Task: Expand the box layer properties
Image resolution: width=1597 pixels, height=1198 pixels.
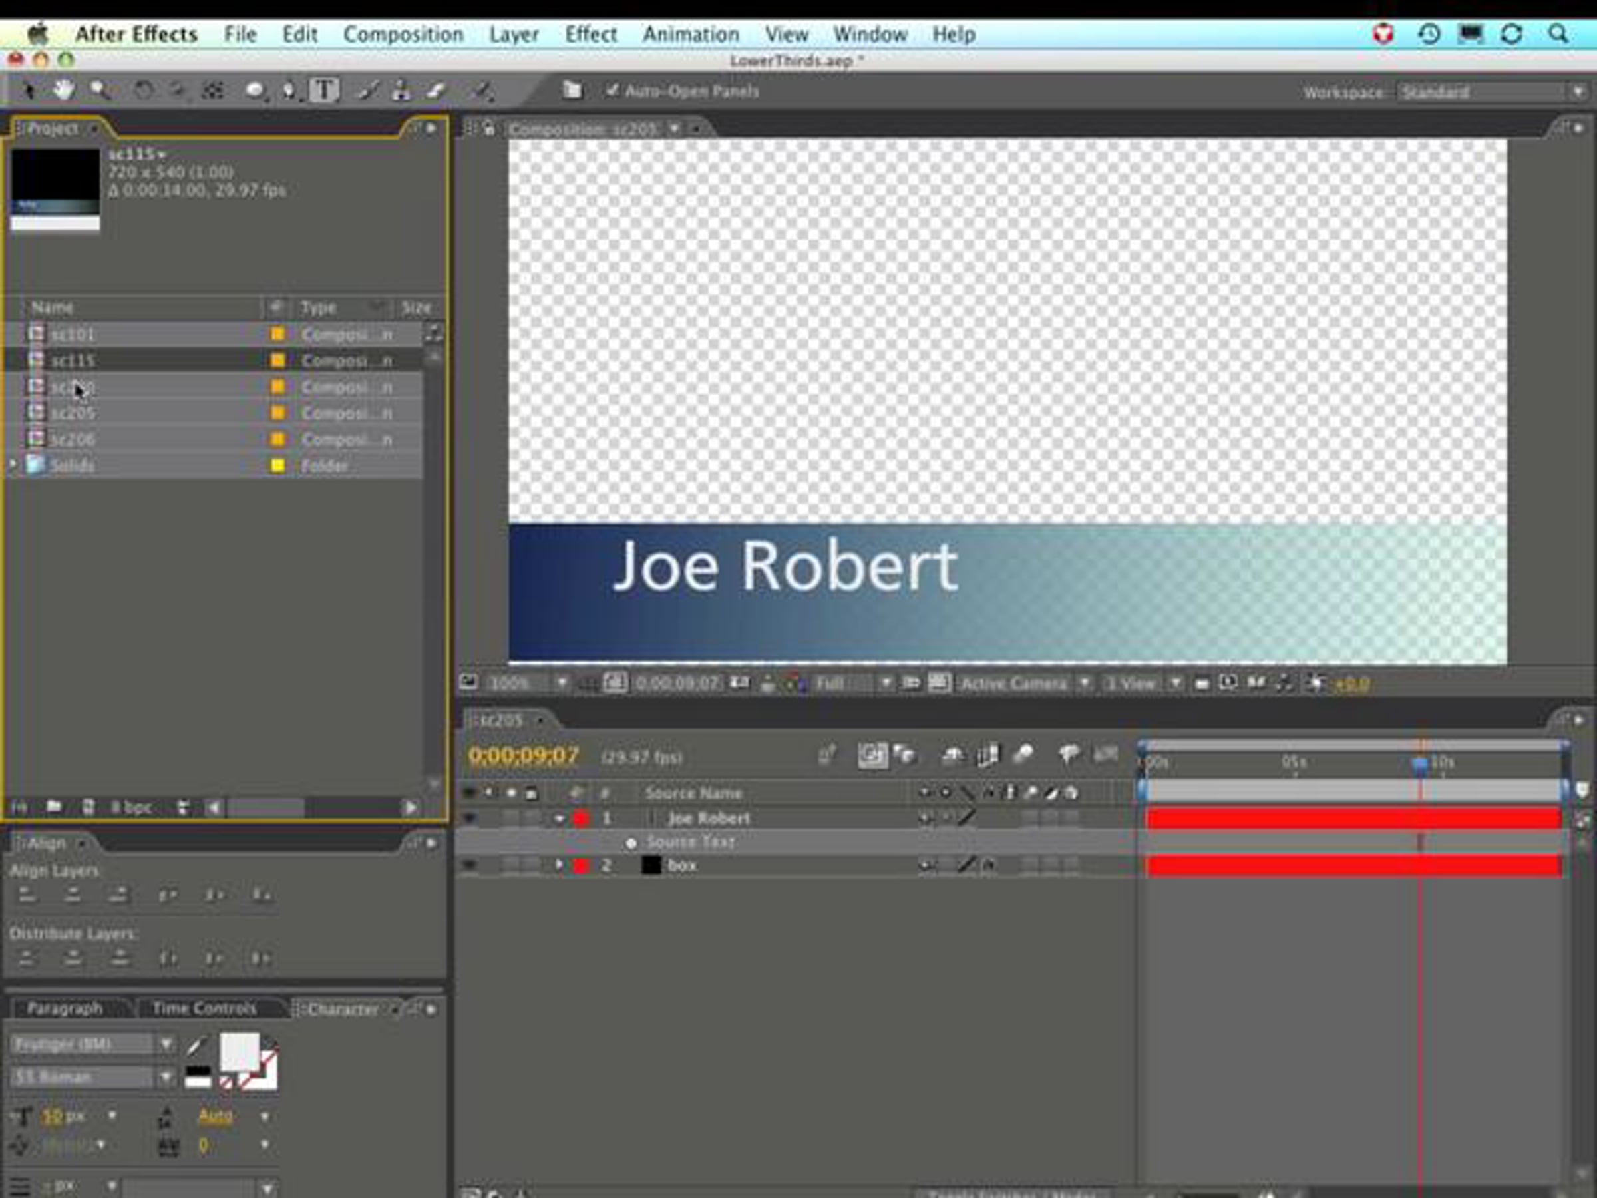Action: 560,865
